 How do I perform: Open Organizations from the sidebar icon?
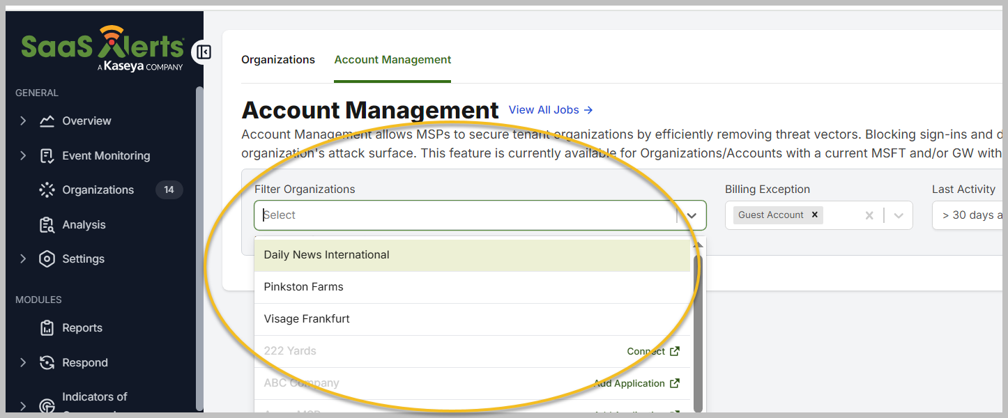point(47,190)
